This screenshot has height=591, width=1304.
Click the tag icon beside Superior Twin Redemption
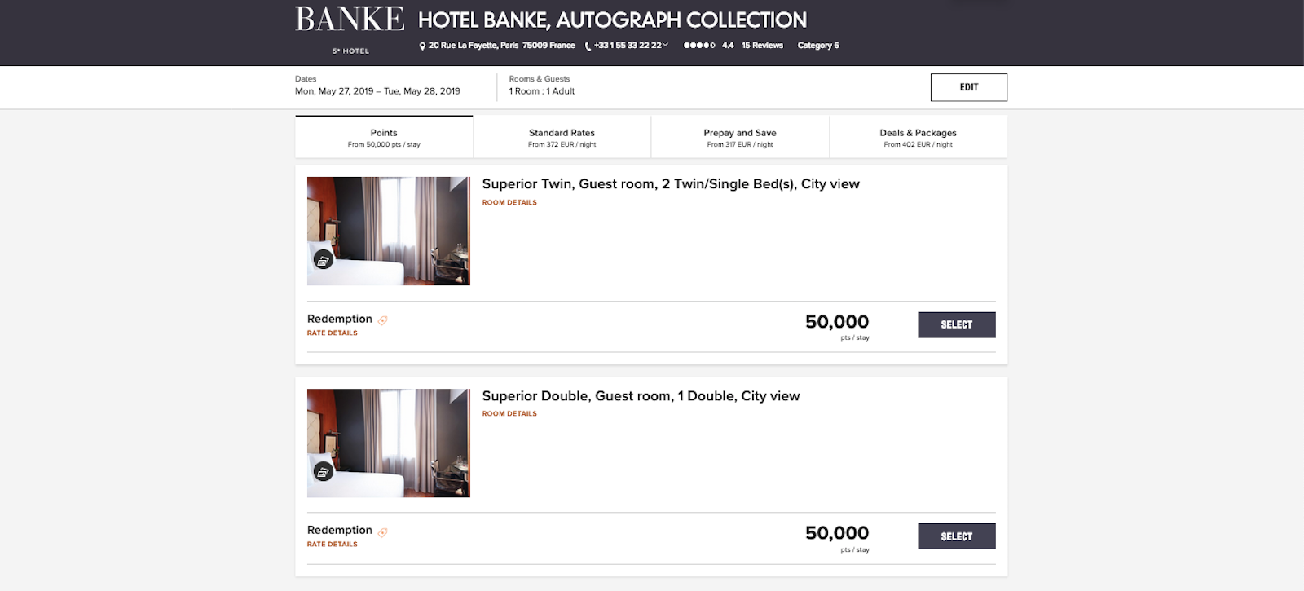pos(383,320)
